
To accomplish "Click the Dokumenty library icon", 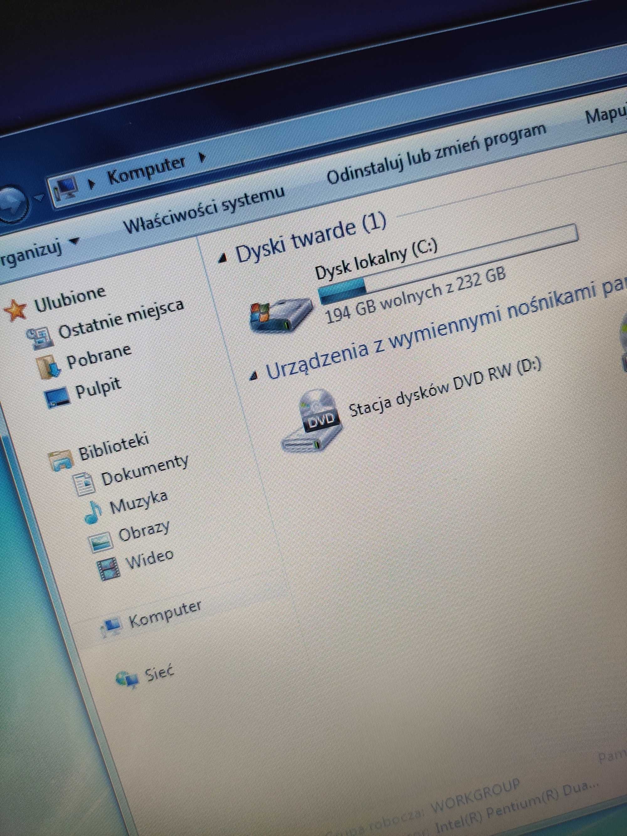I will click(84, 484).
